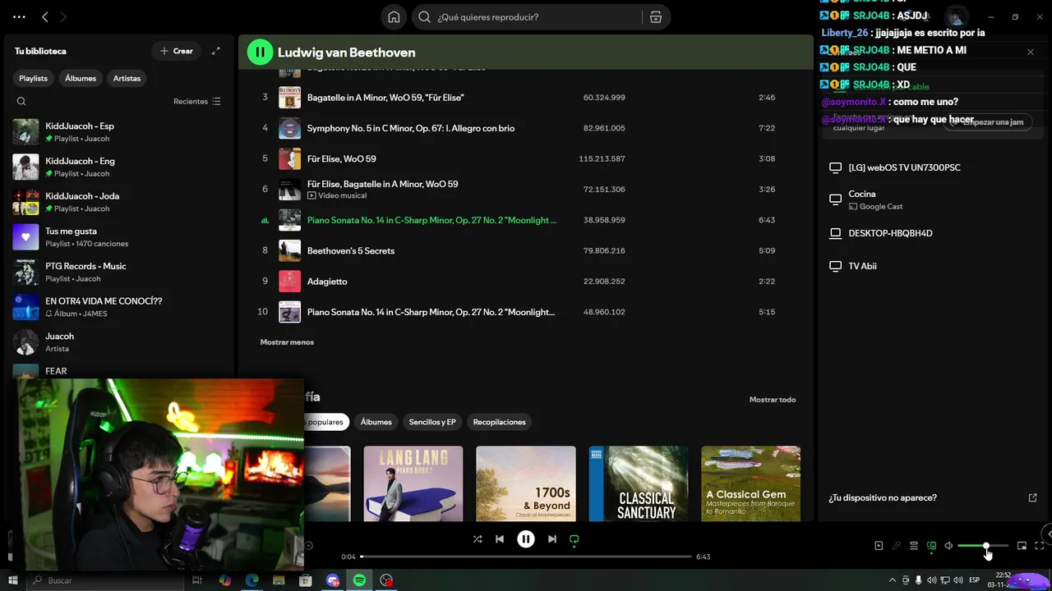Pause playback with the center player button
Image resolution: width=1052 pixels, height=591 pixels.
click(x=526, y=539)
